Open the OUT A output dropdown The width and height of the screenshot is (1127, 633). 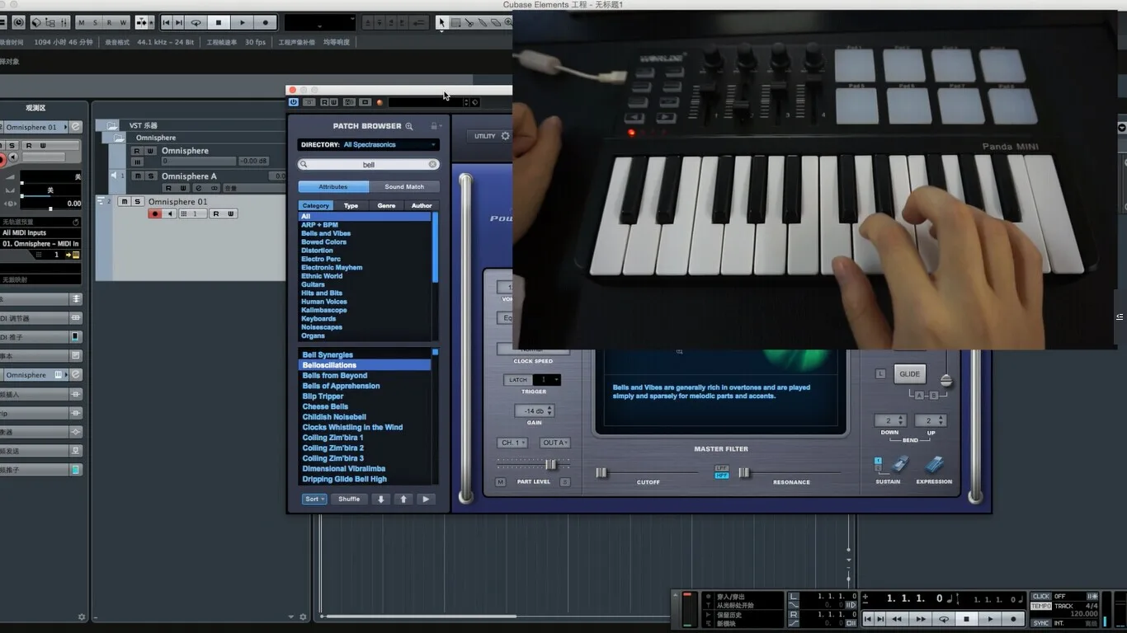554,443
